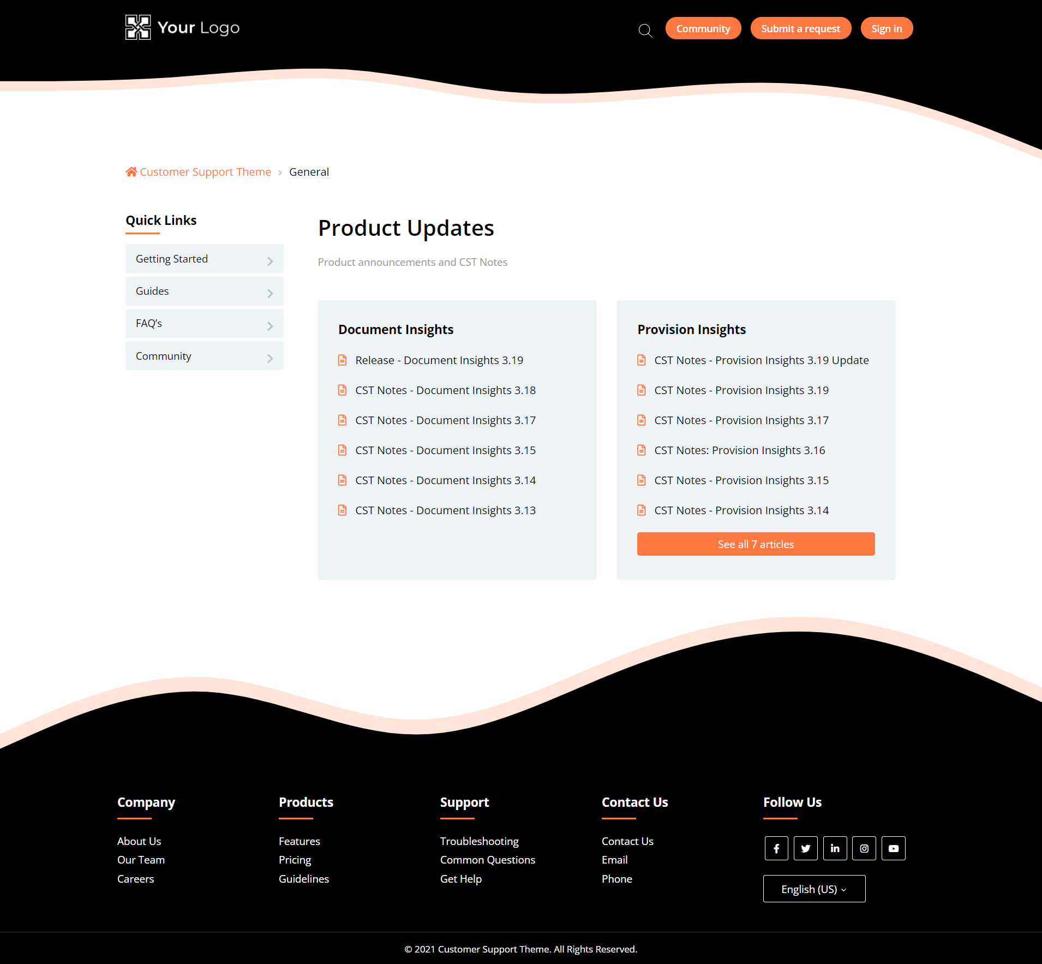The width and height of the screenshot is (1042, 964).
Task: Open the English (US) language dropdown
Action: [814, 889]
